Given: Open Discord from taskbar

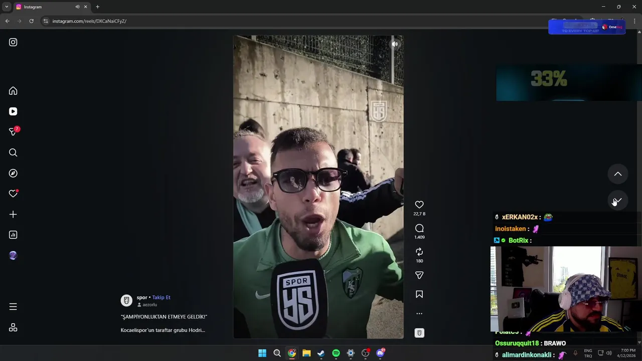Looking at the screenshot, I should pyautogui.click(x=380, y=353).
